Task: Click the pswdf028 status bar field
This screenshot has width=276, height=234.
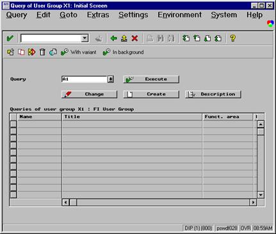Action: pos(227,228)
